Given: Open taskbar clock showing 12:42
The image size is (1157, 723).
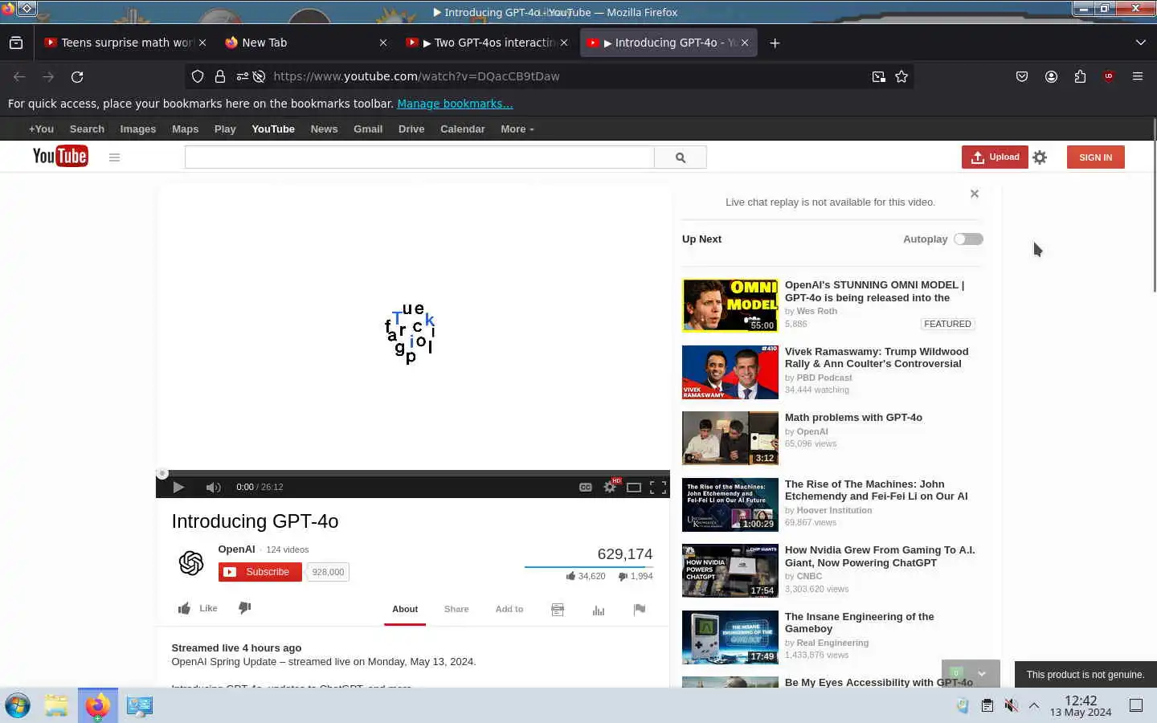Looking at the screenshot, I should pyautogui.click(x=1081, y=706).
